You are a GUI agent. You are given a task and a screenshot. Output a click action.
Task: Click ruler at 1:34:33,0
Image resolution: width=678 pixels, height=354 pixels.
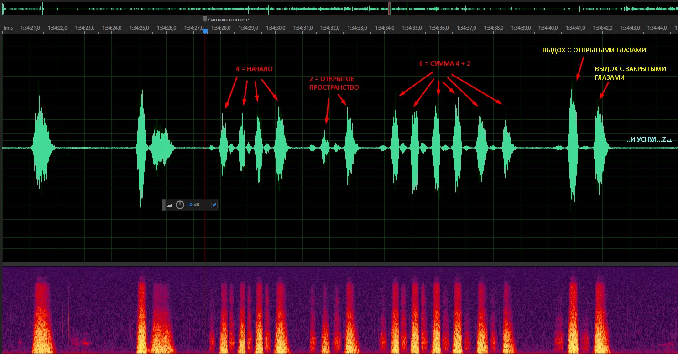pos(357,28)
